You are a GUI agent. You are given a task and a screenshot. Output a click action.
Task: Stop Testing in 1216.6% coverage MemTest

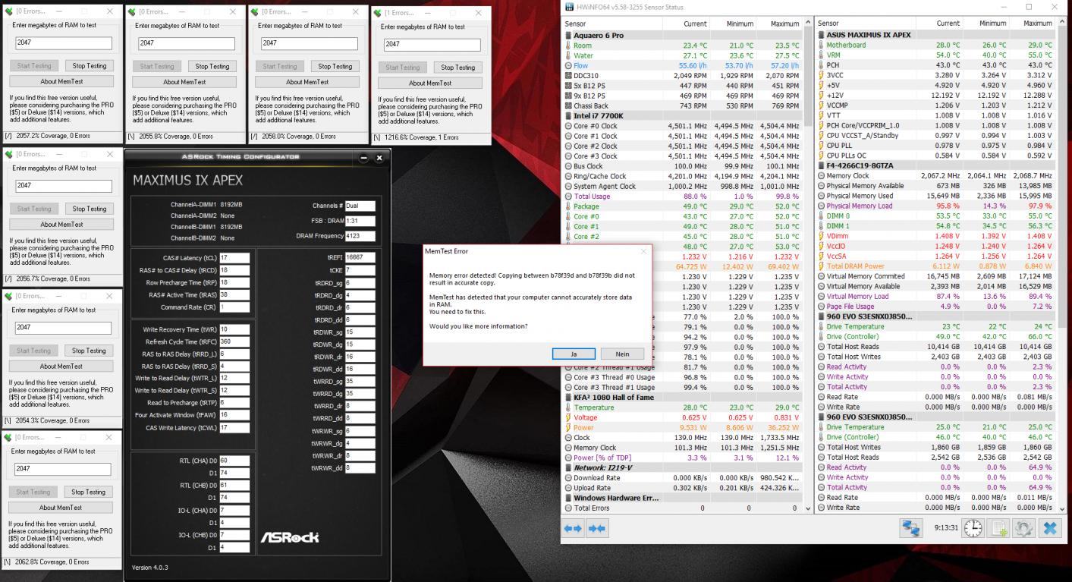pos(457,68)
